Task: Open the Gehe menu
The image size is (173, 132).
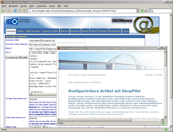Action: [31, 6]
